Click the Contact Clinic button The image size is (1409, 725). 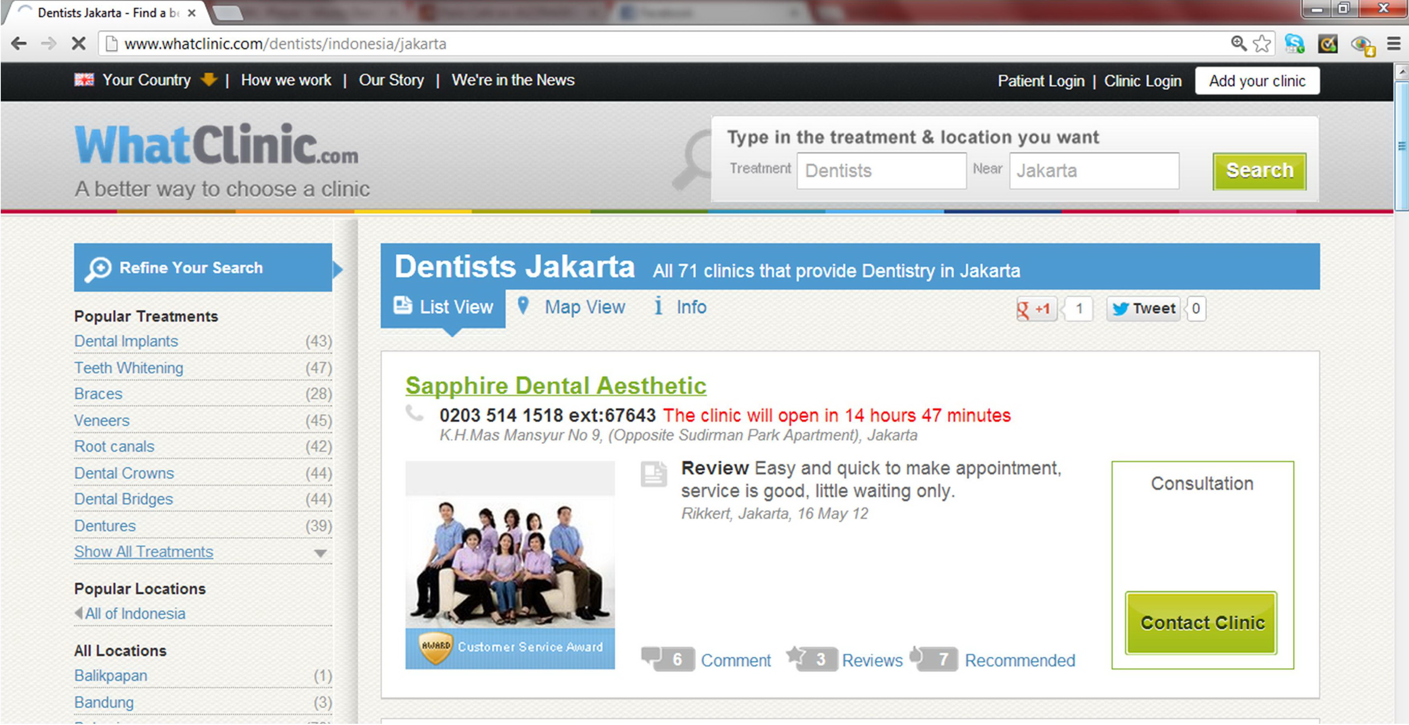[1202, 623]
